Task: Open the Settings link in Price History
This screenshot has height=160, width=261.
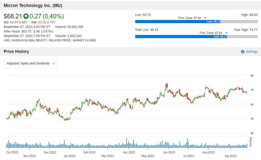Action: 251,52
